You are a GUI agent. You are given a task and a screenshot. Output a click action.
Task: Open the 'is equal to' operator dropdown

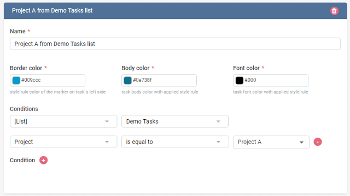click(x=175, y=142)
